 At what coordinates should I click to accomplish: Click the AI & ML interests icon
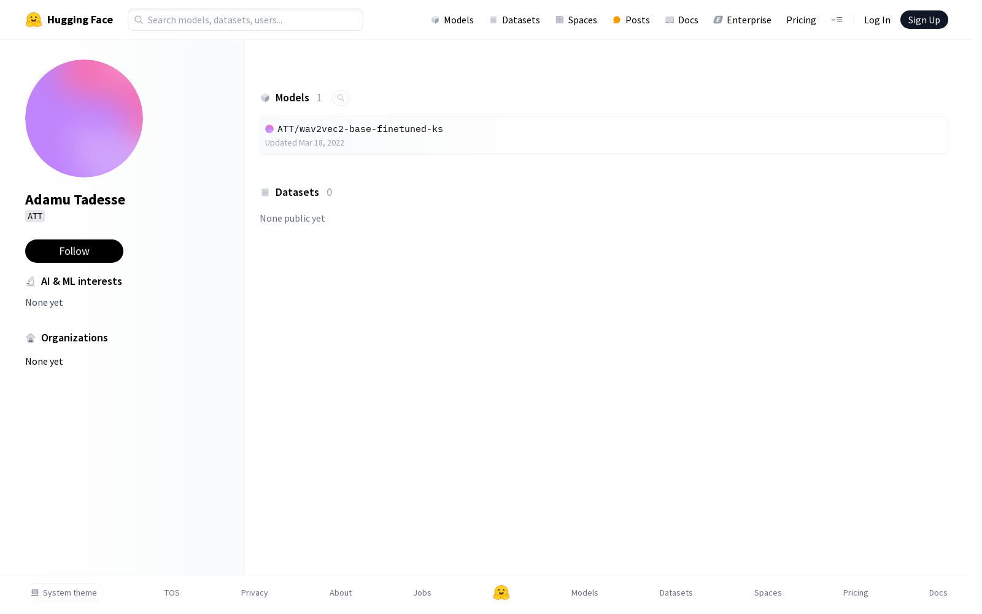(31, 281)
